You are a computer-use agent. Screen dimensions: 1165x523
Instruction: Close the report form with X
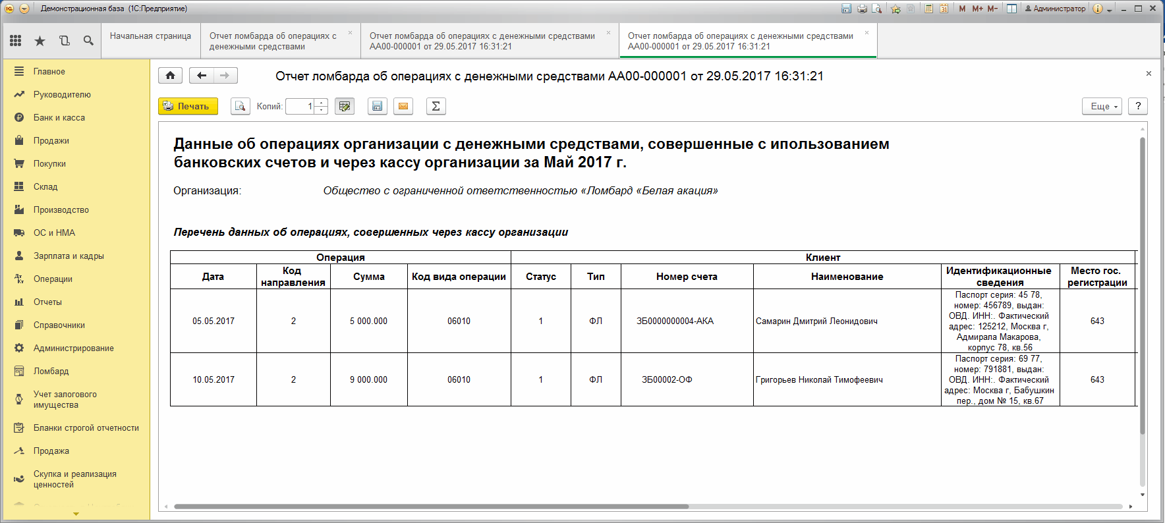coord(1149,73)
